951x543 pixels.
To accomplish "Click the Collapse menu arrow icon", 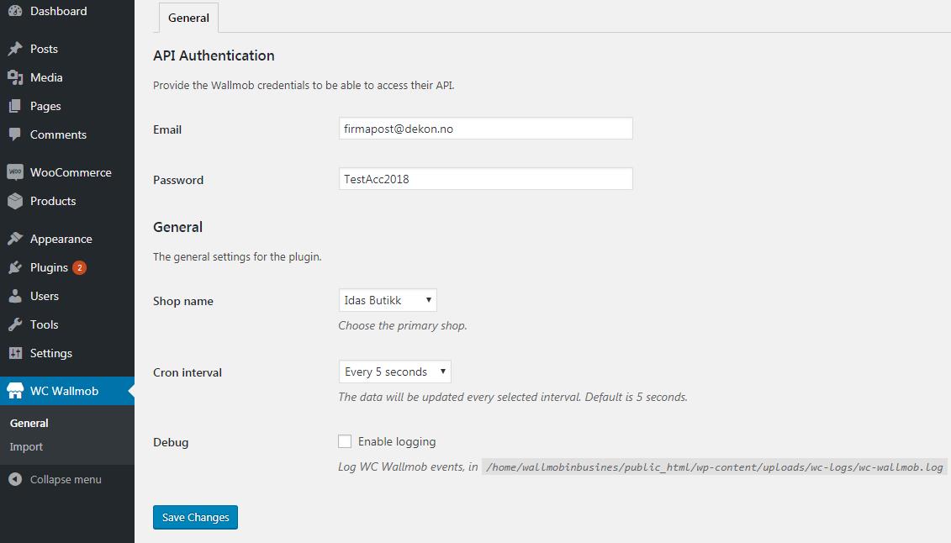I will (x=15, y=479).
